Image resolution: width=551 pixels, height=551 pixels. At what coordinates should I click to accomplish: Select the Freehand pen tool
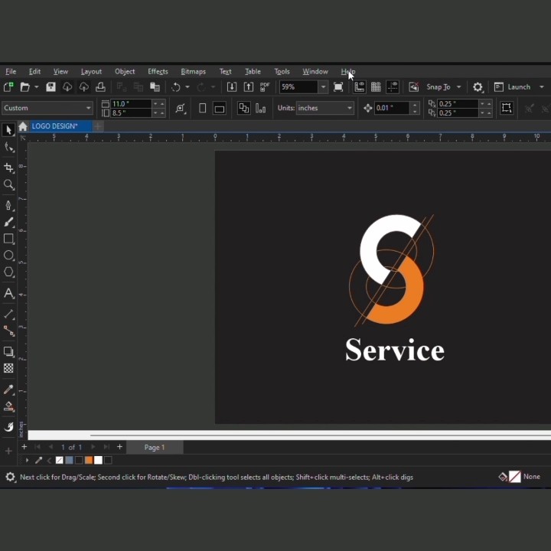[8, 205]
